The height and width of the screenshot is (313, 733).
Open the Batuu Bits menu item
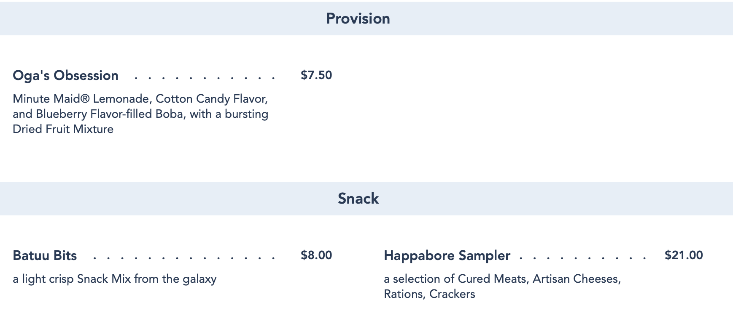[x=45, y=255]
